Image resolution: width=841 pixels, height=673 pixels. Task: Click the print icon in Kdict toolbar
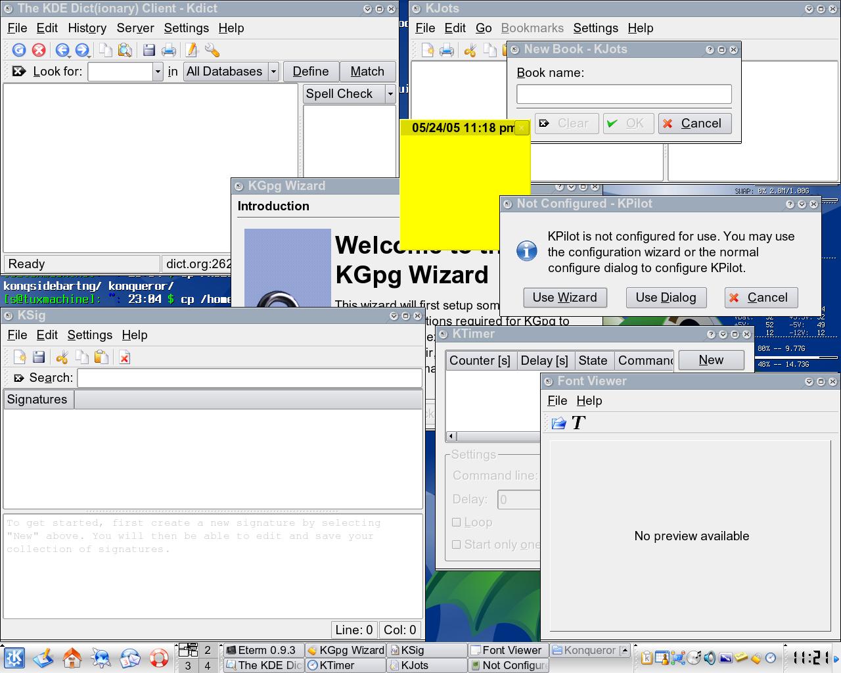click(x=169, y=50)
